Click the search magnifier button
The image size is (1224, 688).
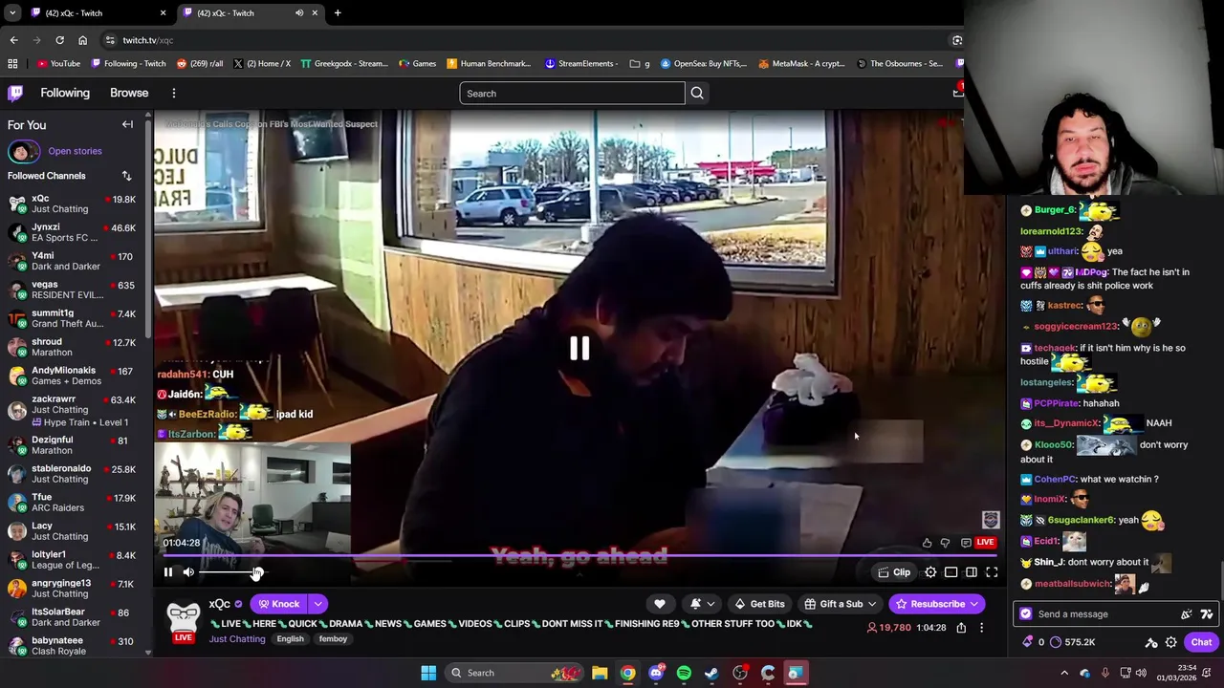(x=697, y=93)
